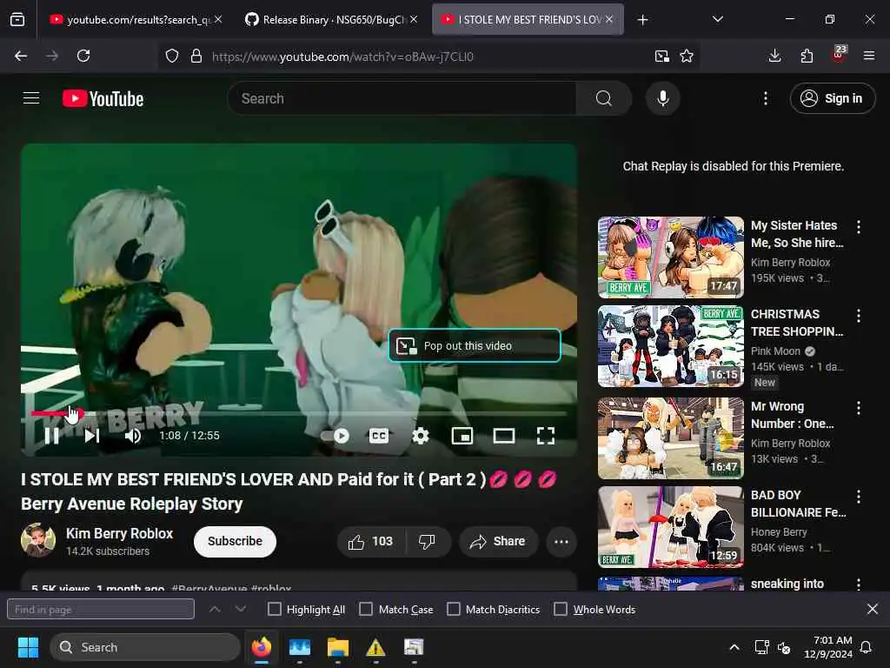The width and height of the screenshot is (890, 668).
Task: Open File Explorer from taskbar
Action: (338, 647)
